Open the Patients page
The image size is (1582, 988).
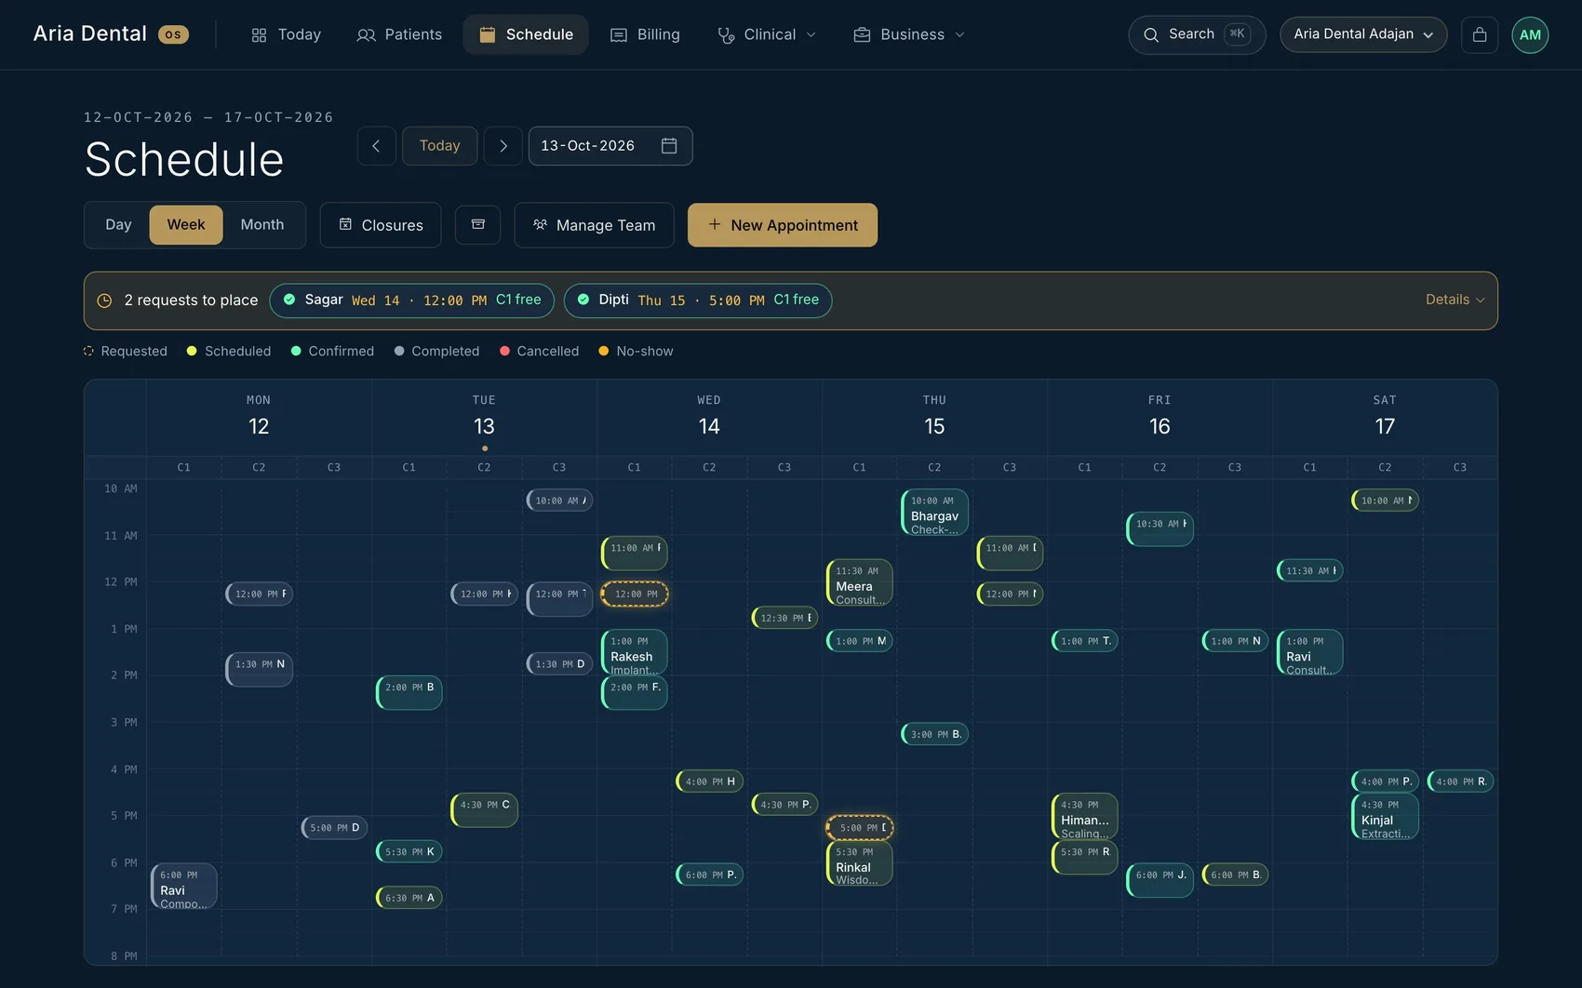click(399, 34)
